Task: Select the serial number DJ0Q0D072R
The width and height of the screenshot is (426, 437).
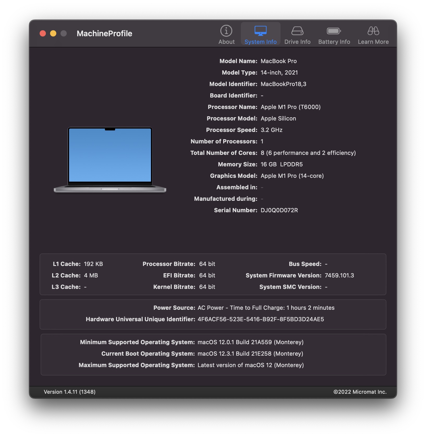Action: (279, 210)
